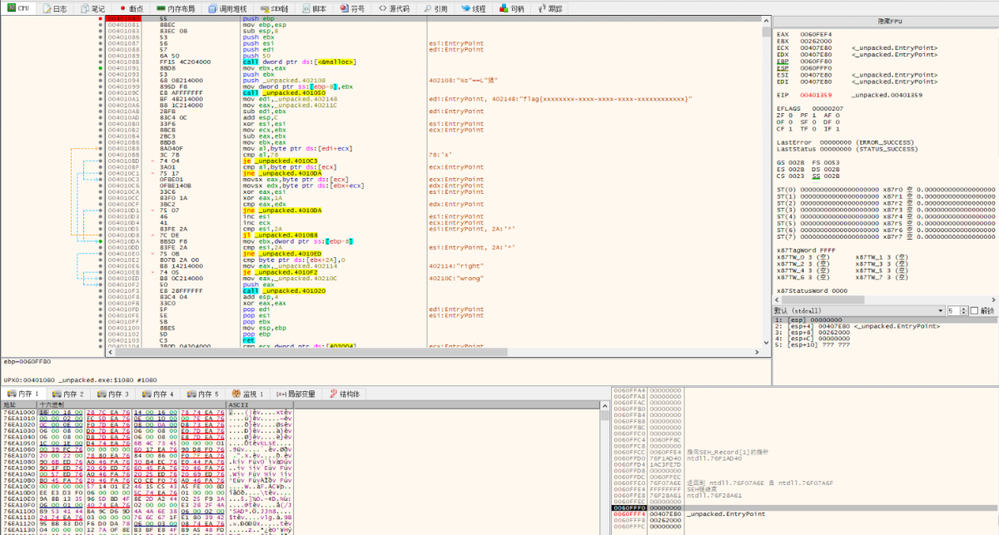The height and width of the screenshot is (535, 999).
Task: Select stack row 0060FFF4 _unpacked.EntryPoint
Action: (x=804, y=514)
